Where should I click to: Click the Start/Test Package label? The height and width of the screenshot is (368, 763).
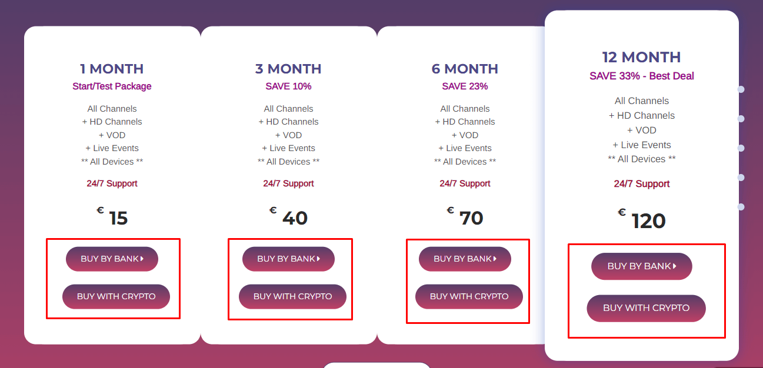click(x=112, y=85)
